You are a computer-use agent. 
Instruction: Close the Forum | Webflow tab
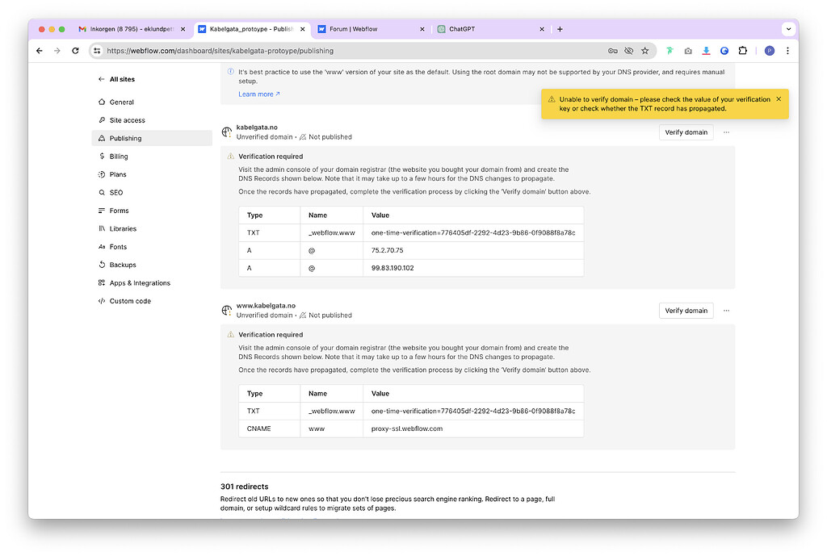click(x=422, y=29)
